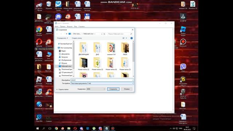Open the Кодировка ANSI dropdown
The width and height of the screenshot is (233, 131).
(96, 89)
